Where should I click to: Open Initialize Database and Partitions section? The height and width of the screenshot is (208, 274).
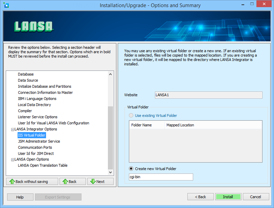44,86
